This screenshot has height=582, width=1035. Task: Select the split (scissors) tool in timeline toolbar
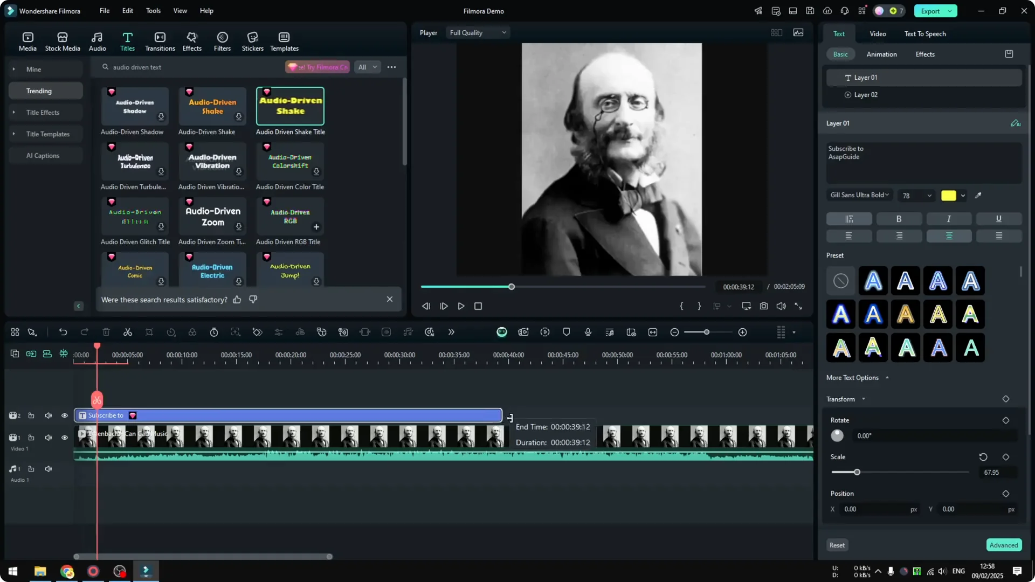click(x=128, y=332)
